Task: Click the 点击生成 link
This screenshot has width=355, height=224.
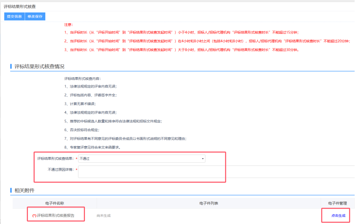Action: click(x=338, y=216)
